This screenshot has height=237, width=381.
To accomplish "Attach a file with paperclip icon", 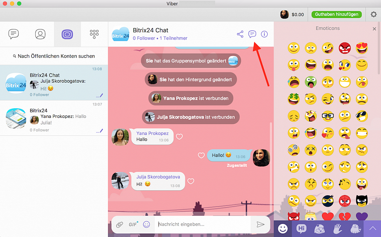I will click(x=120, y=225).
